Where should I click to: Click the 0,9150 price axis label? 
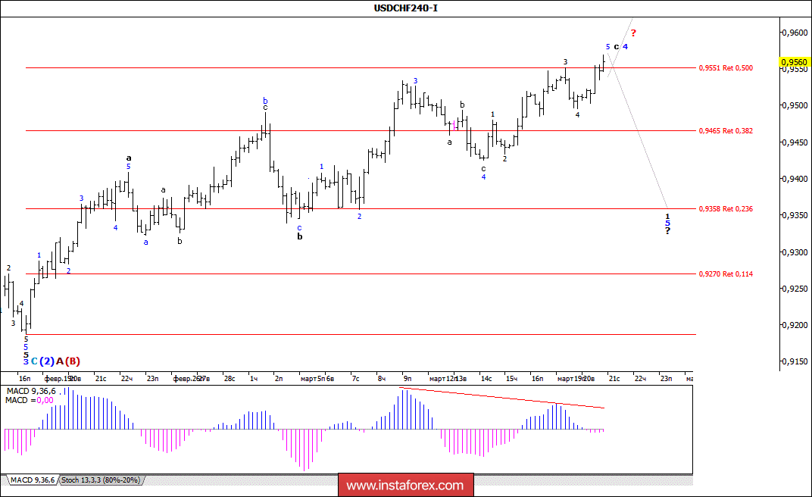(795, 361)
